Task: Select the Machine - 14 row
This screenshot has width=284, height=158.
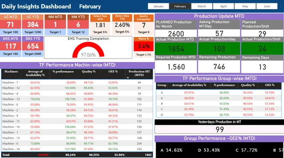Action: 77,149
